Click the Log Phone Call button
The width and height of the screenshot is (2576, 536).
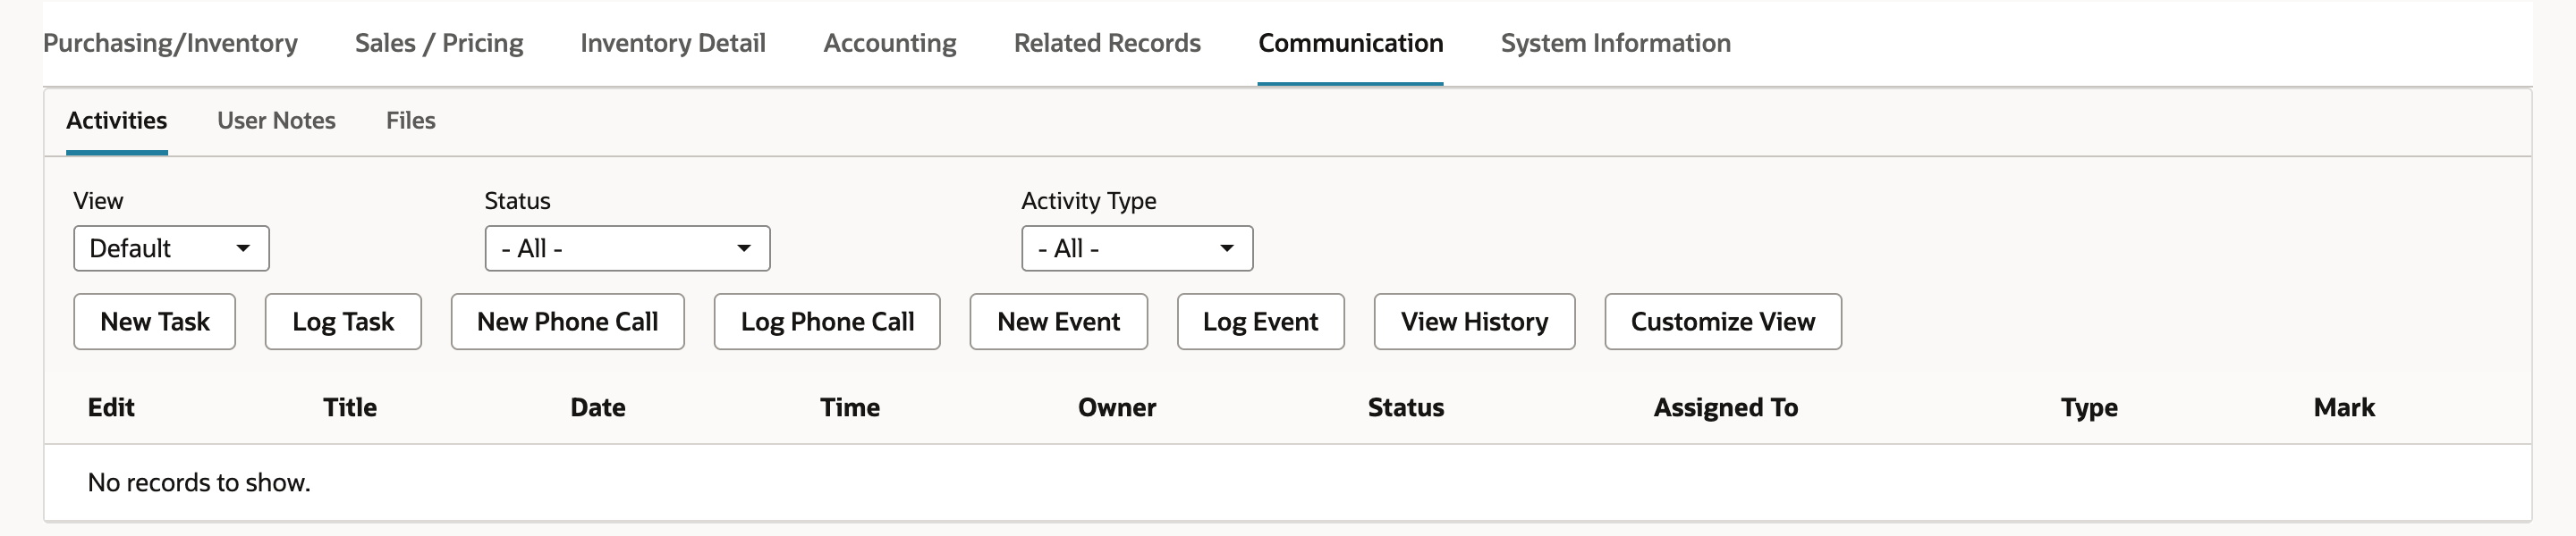point(827,322)
